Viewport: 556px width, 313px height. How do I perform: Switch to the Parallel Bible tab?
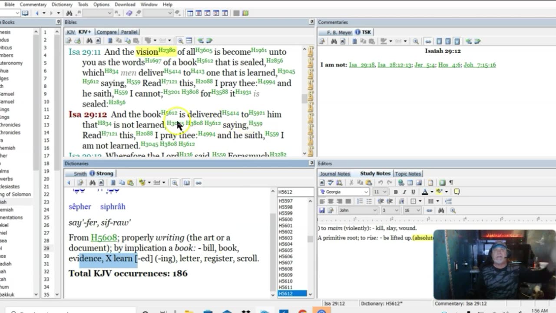[129, 32]
